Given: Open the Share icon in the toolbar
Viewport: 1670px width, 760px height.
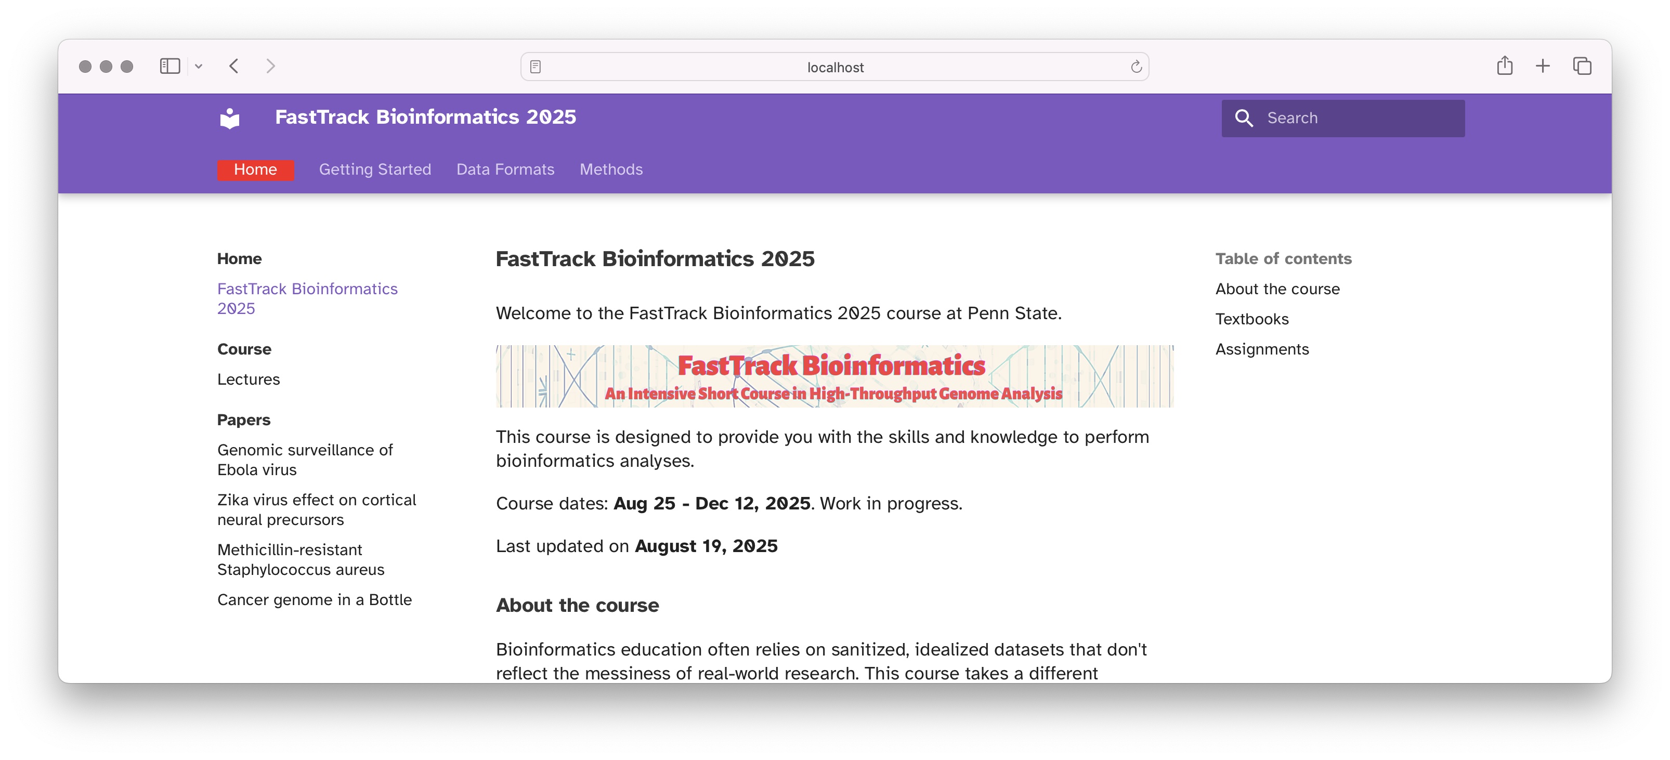Looking at the screenshot, I should (x=1504, y=66).
